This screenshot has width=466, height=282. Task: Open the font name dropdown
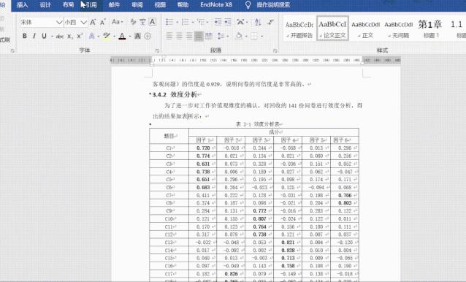click(x=59, y=22)
